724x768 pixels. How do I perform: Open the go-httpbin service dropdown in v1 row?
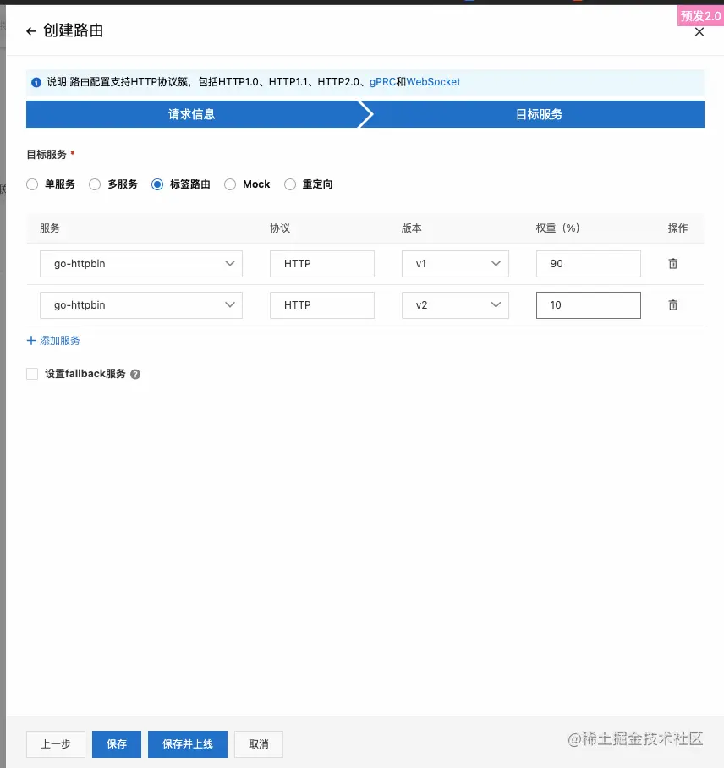click(141, 264)
